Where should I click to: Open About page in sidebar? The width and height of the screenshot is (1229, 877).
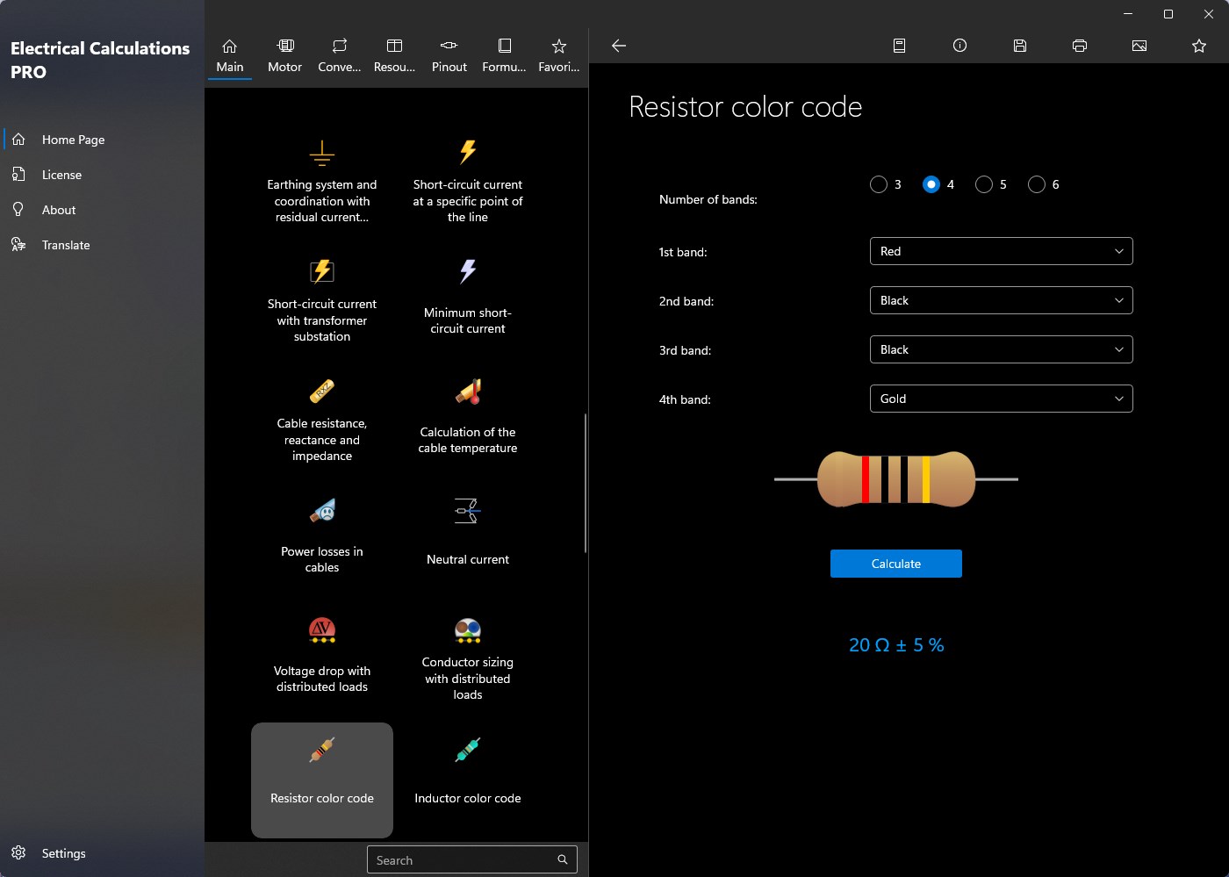pos(104,210)
